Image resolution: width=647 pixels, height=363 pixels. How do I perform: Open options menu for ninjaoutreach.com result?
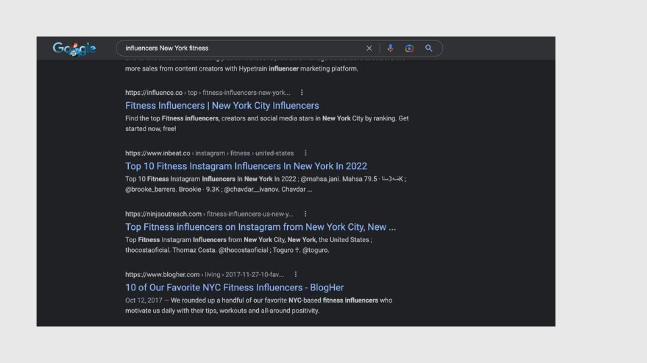click(x=305, y=214)
